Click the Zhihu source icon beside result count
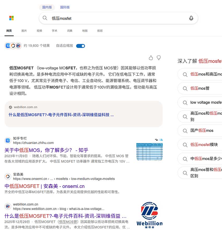 point(8,46)
